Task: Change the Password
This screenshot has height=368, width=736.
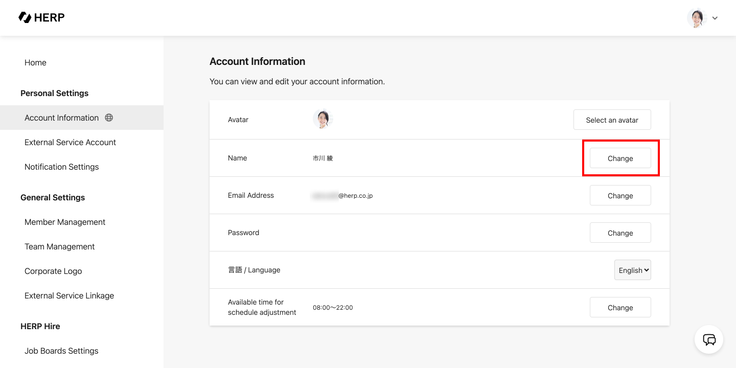Action: click(620, 233)
